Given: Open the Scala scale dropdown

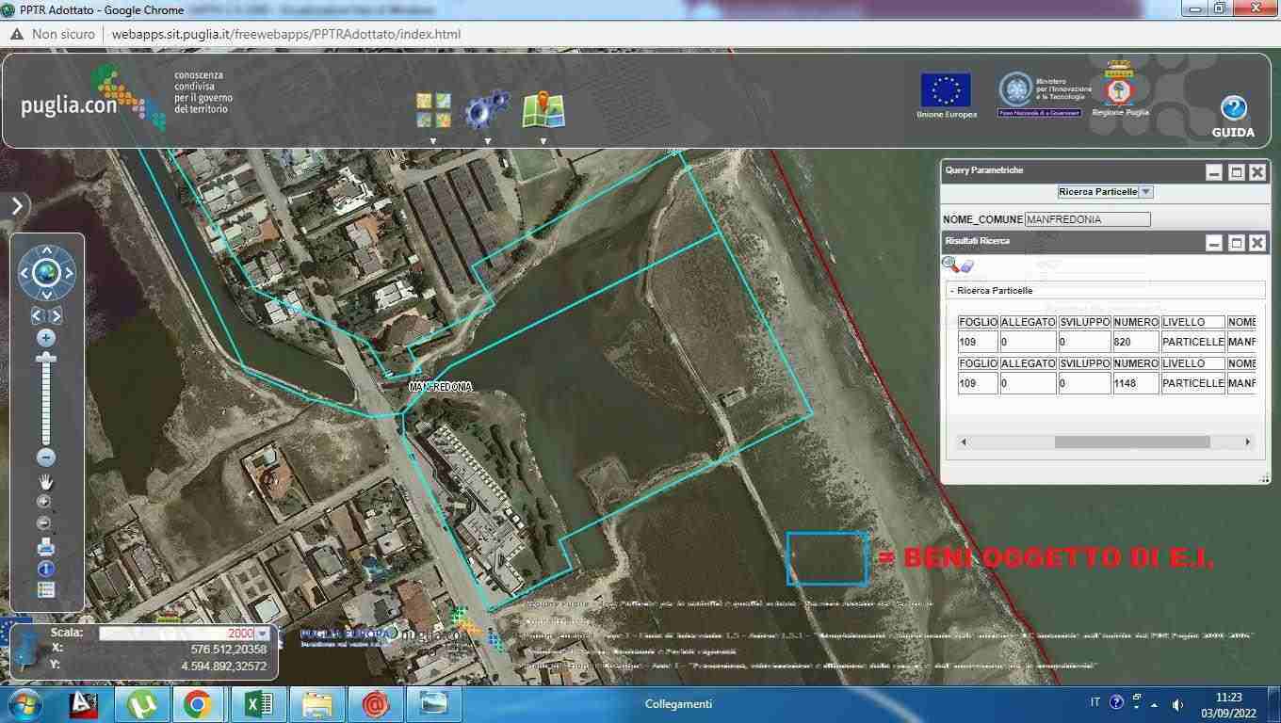Looking at the screenshot, I should pyautogui.click(x=262, y=634).
